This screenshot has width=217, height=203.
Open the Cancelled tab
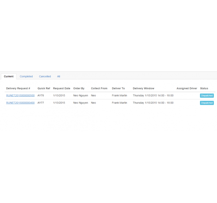coord(45,76)
